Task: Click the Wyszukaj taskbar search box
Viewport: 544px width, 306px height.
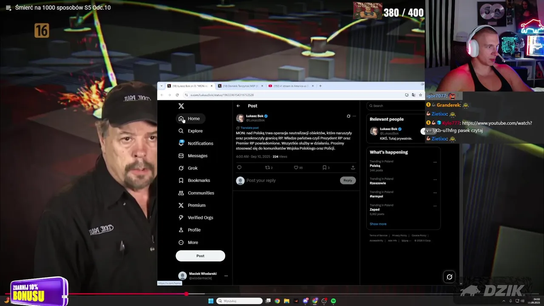Action: click(x=239, y=301)
